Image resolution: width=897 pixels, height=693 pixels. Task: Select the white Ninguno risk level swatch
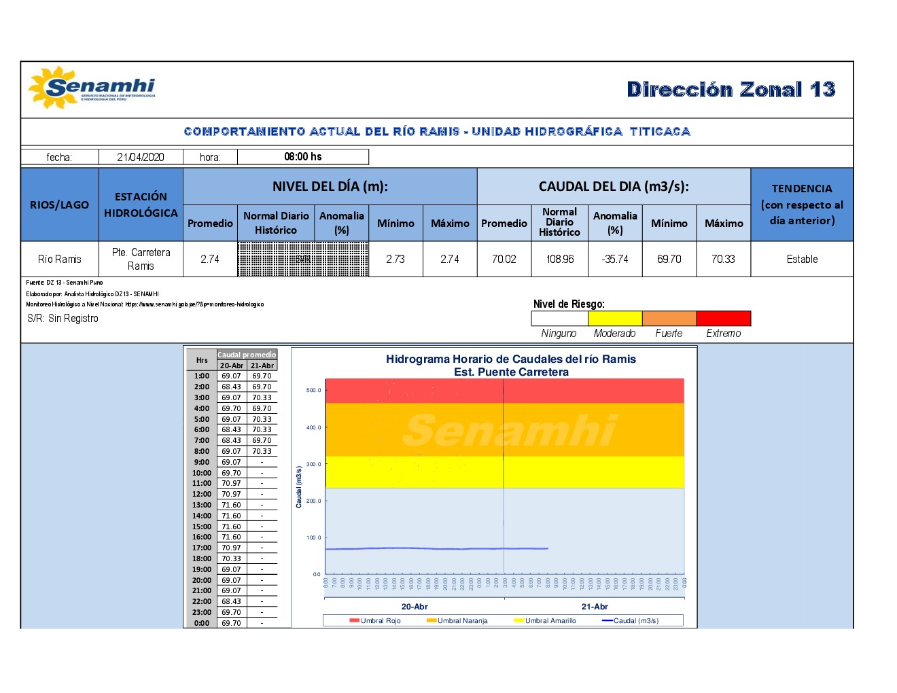click(x=559, y=318)
